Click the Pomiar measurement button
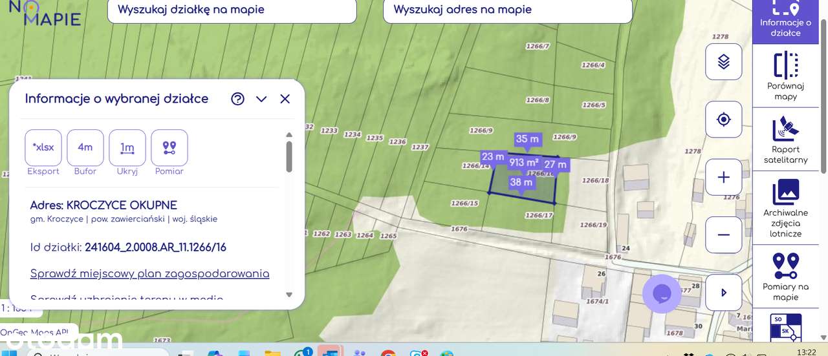This screenshot has height=356, width=828. (169, 147)
